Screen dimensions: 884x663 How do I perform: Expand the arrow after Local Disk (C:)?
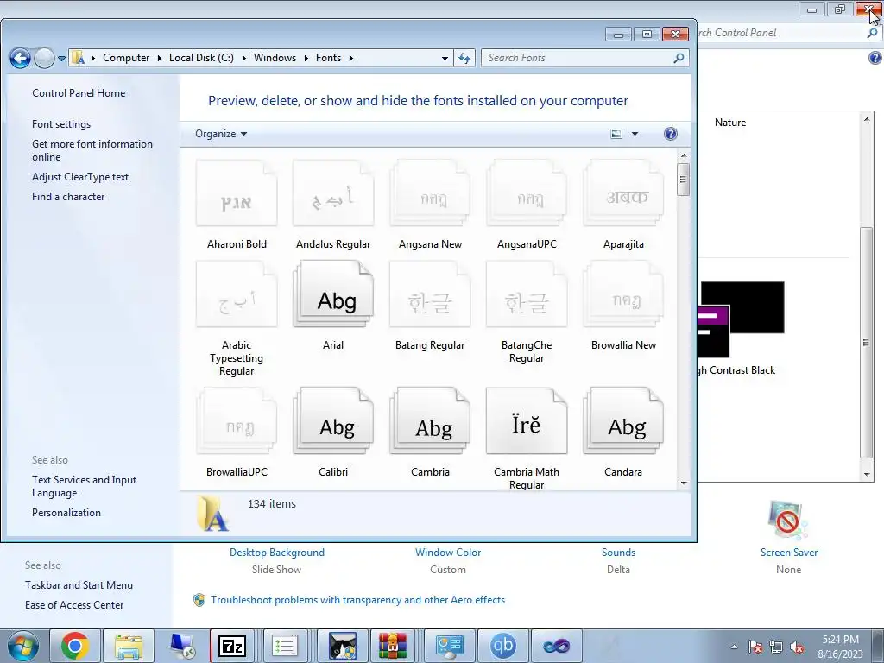(243, 58)
